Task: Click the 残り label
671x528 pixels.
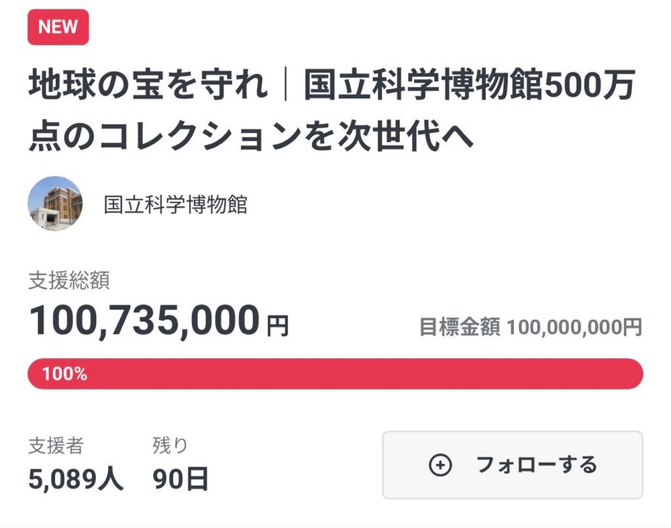Action: [170, 445]
